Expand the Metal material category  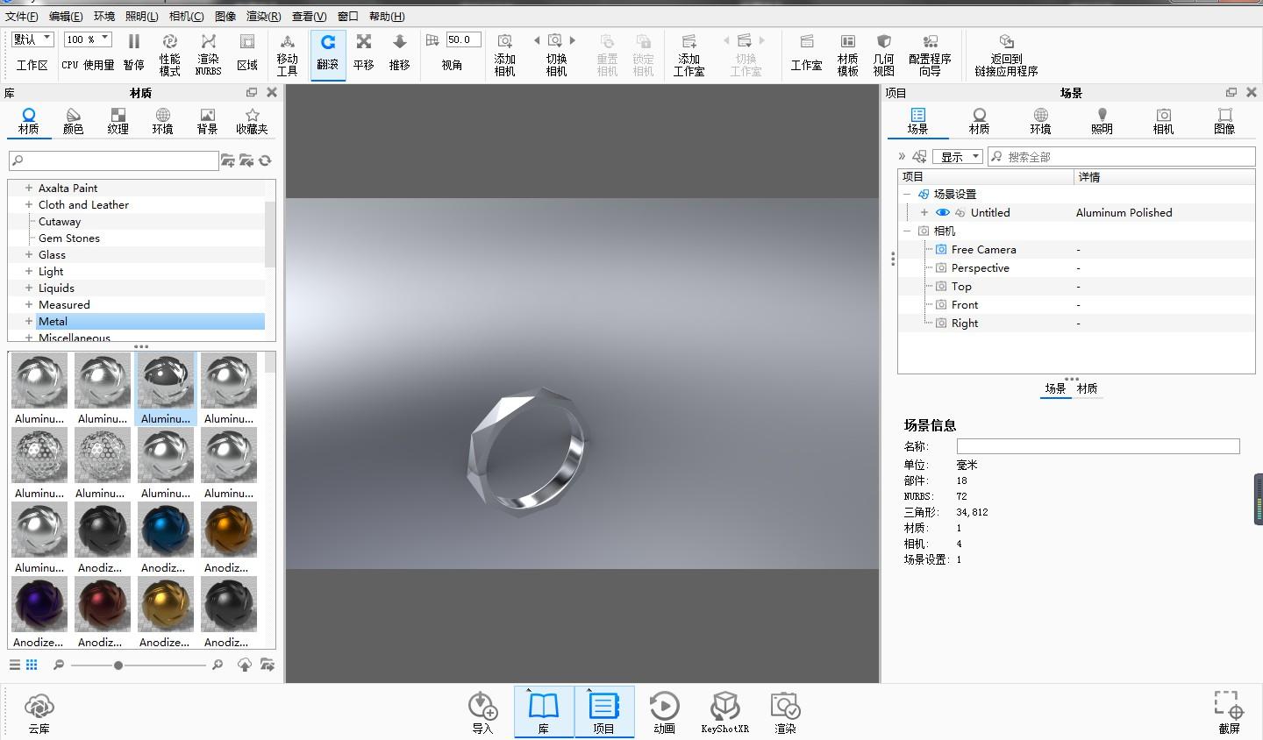29,321
